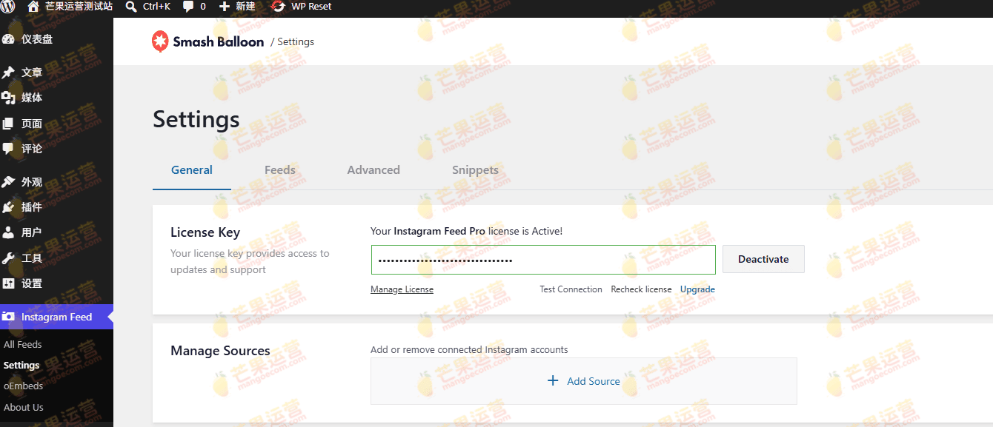
Task: Open comments bubble icon in admin bar
Action: pos(188,7)
